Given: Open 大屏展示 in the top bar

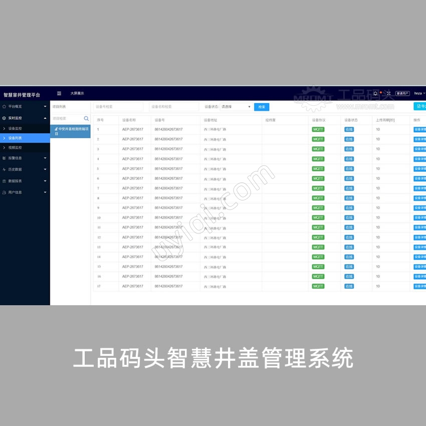Looking at the screenshot, I should 77,93.
